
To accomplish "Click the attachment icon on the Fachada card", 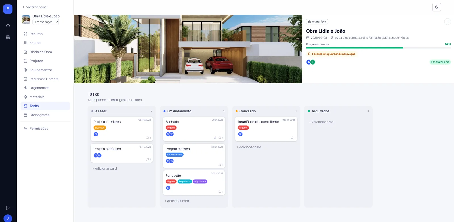I will coord(215,138).
